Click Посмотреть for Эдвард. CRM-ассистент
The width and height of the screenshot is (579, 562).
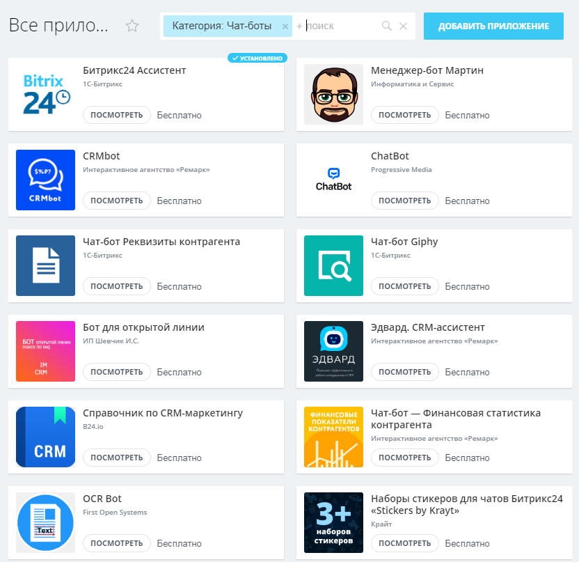point(405,372)
